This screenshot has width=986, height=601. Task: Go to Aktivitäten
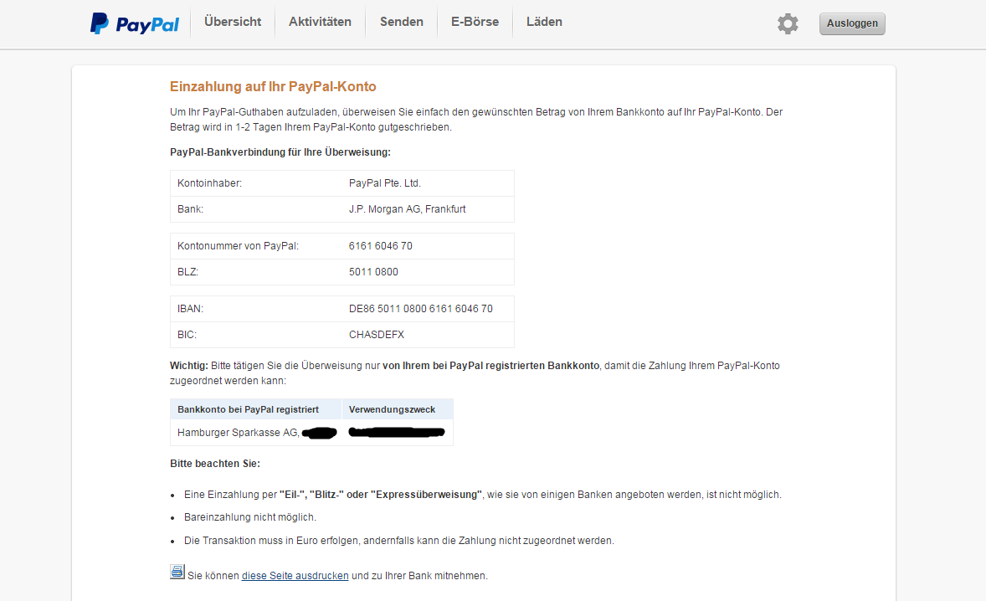coord(320,22)
